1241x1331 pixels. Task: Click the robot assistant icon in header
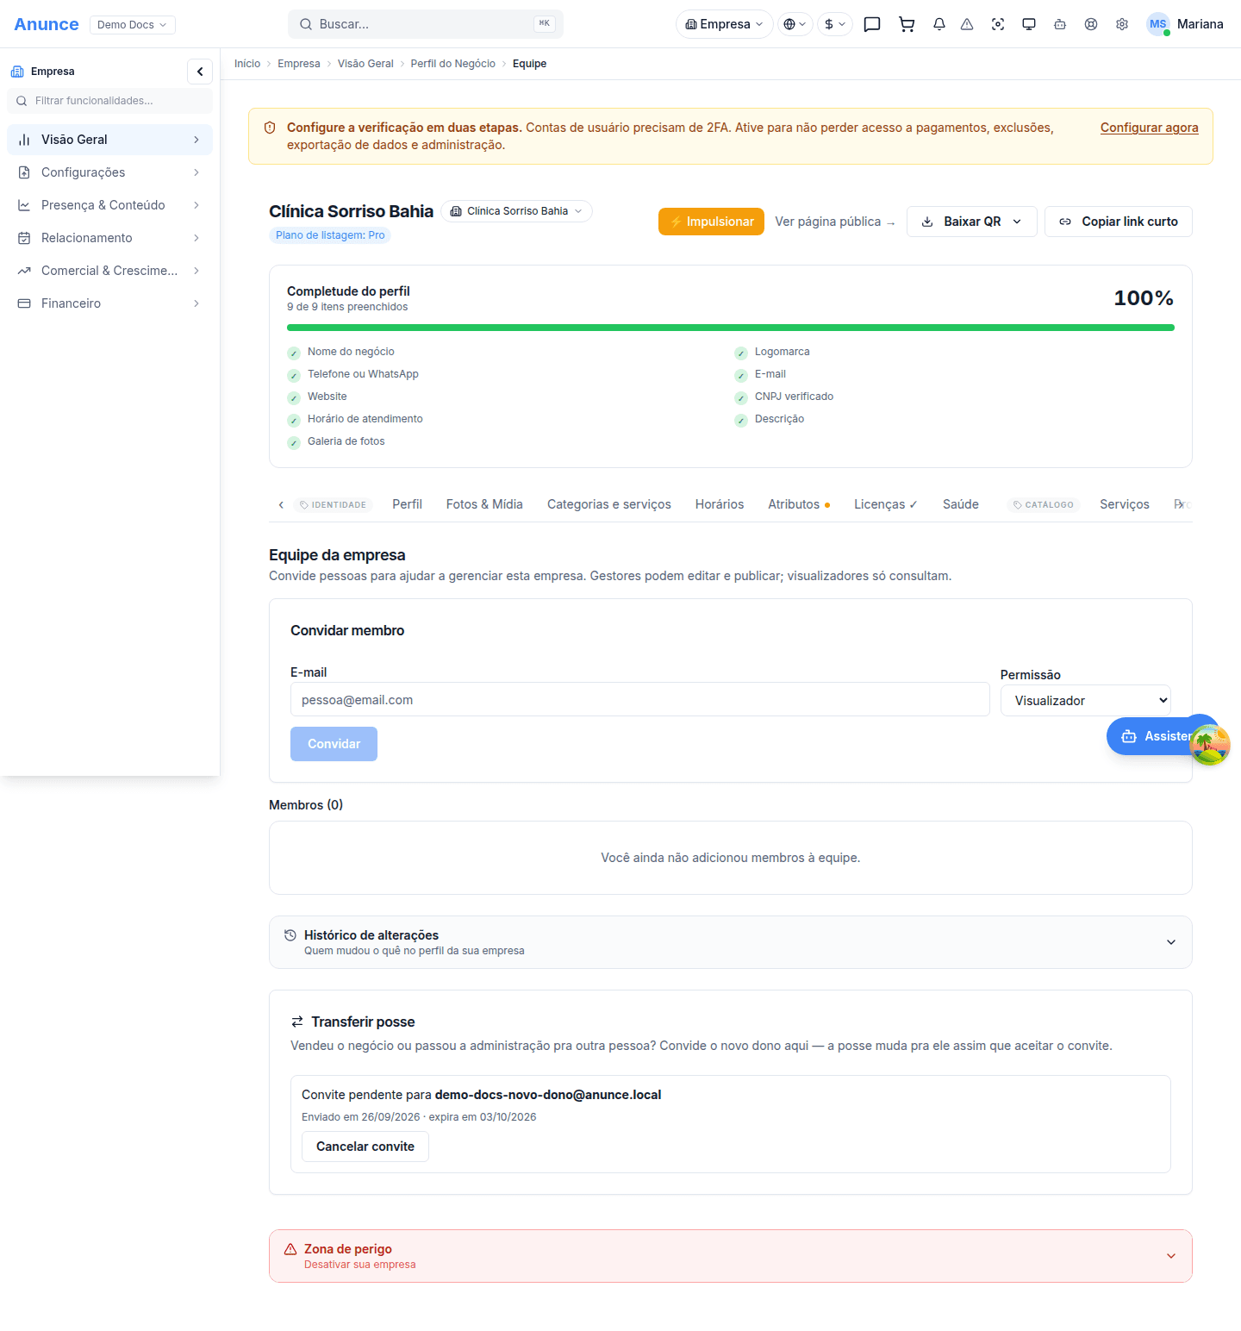point(1060,24)
